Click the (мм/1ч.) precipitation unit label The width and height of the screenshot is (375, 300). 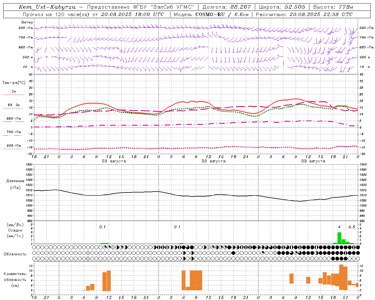click(15, 236)
